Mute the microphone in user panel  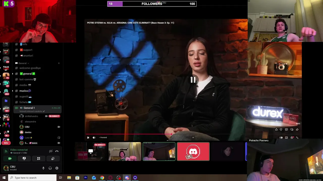[43, 168]
